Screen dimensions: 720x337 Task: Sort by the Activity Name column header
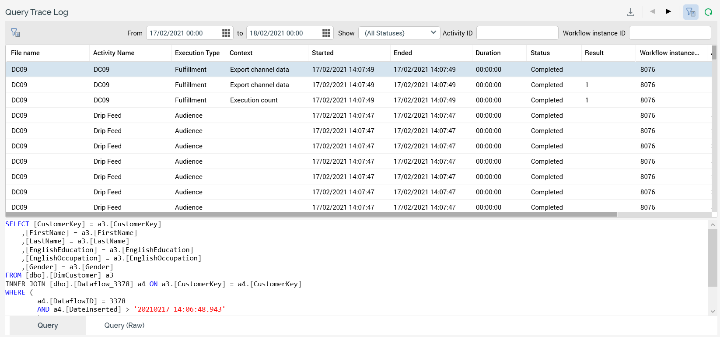click(x=114, y=53)
